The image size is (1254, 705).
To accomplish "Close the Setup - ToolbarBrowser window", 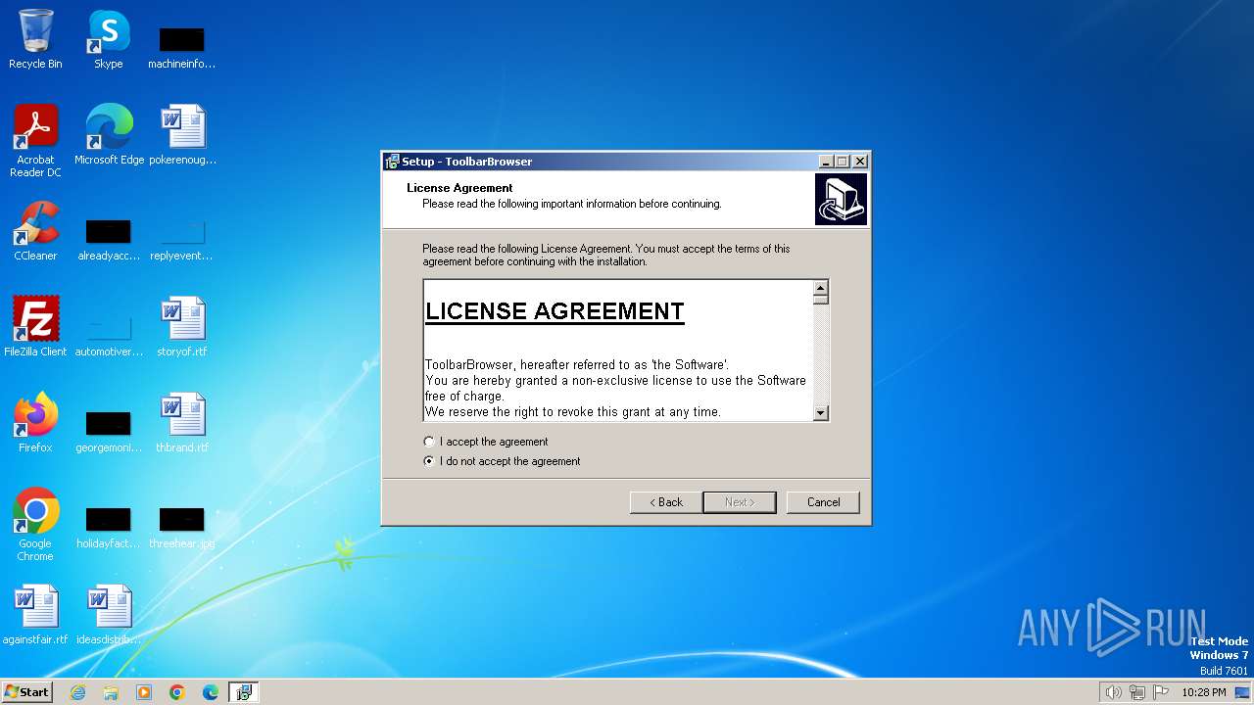I will pyautogui.click(x=860, y=162).
